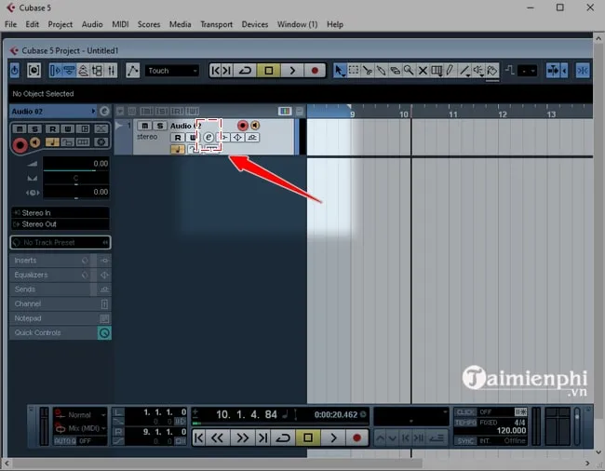The image size is (605, 471).
Task: Open Edit Channel Settings in Inspector header
Action: (x=104, y=112)
